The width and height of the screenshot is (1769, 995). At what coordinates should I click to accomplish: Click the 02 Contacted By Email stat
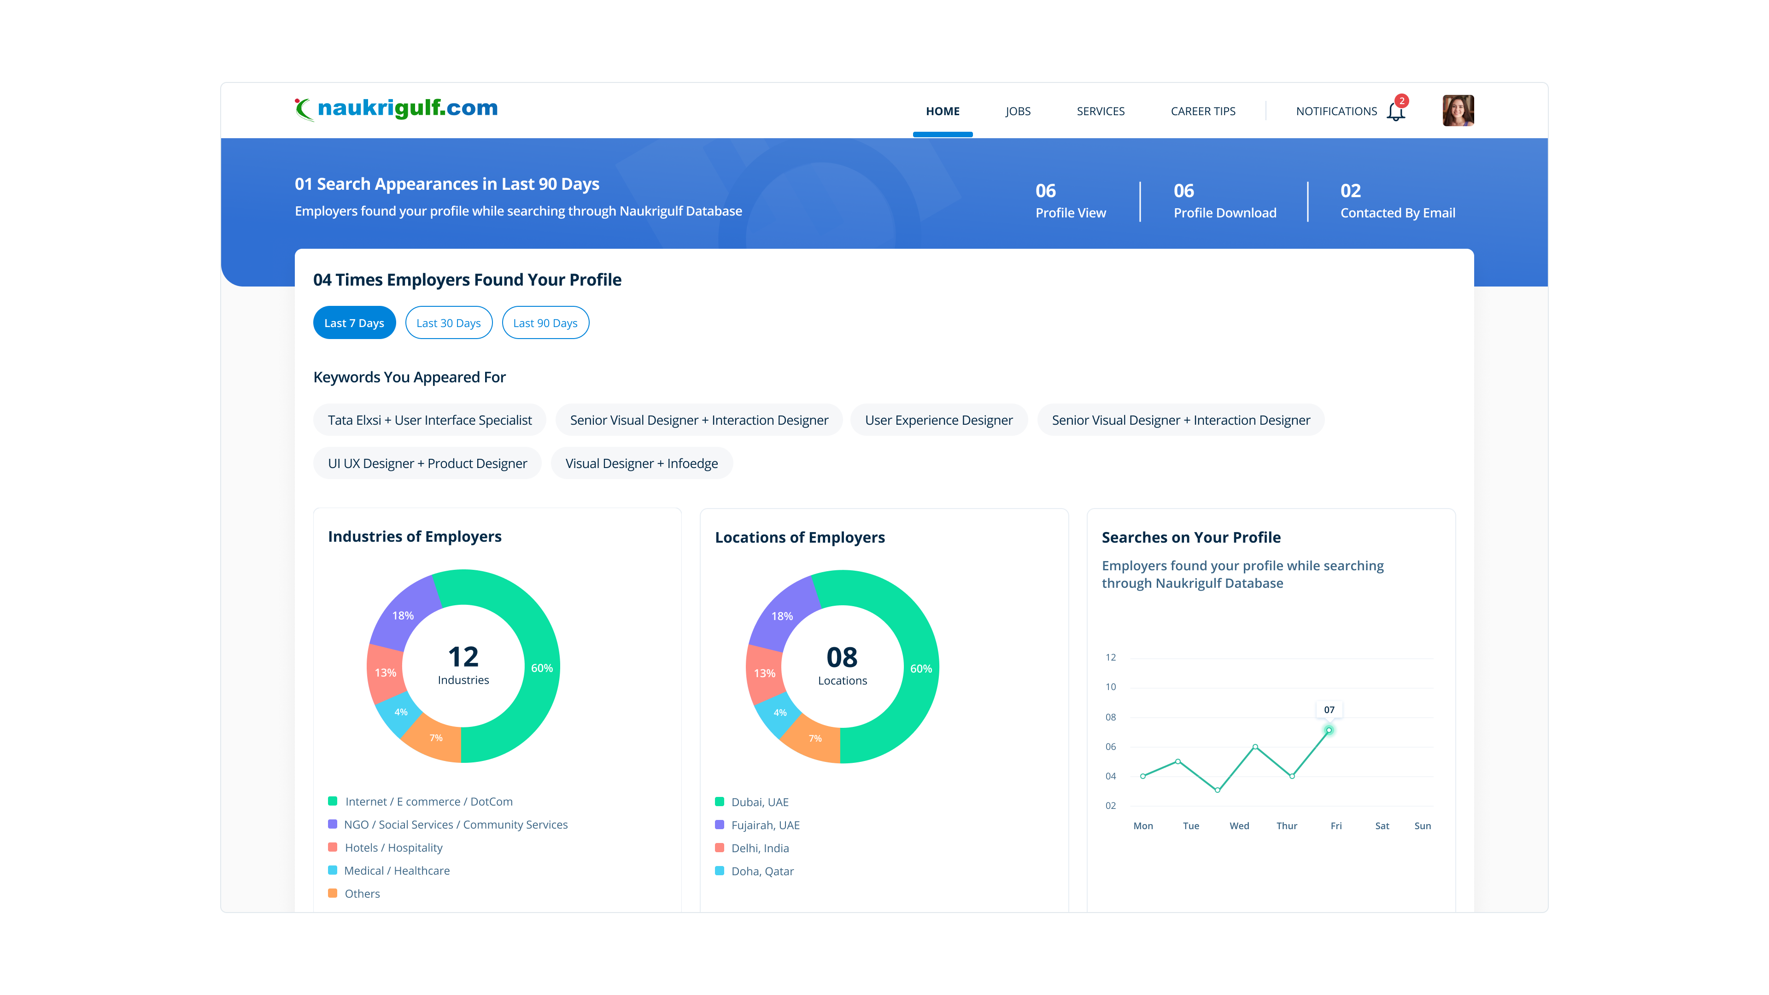click(1398, 201)
